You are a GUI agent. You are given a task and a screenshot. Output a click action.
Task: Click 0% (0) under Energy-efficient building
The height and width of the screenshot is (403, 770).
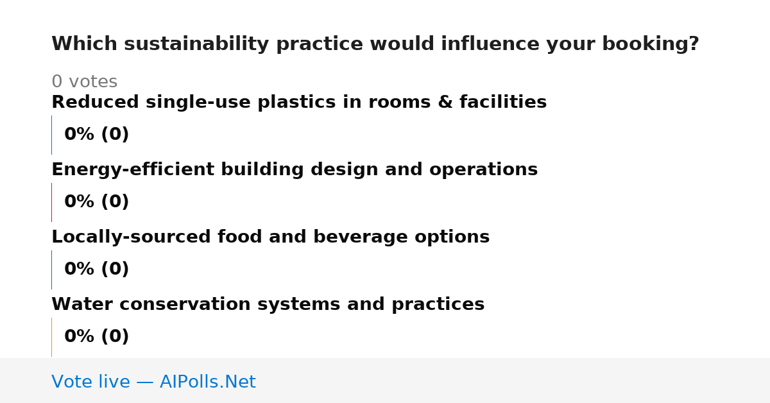tap(96, 202)
